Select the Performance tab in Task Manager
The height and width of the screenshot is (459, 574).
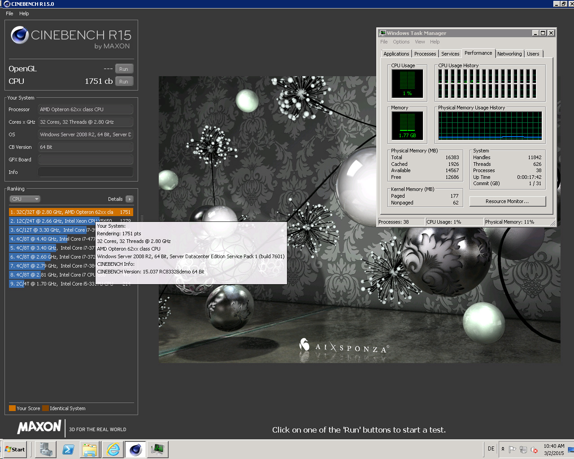pyautogui.click(x=478, y=53)
